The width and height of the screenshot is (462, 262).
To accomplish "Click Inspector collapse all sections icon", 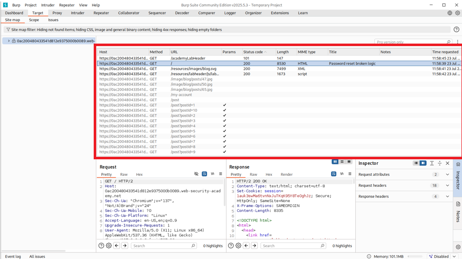I will (439, 163).
